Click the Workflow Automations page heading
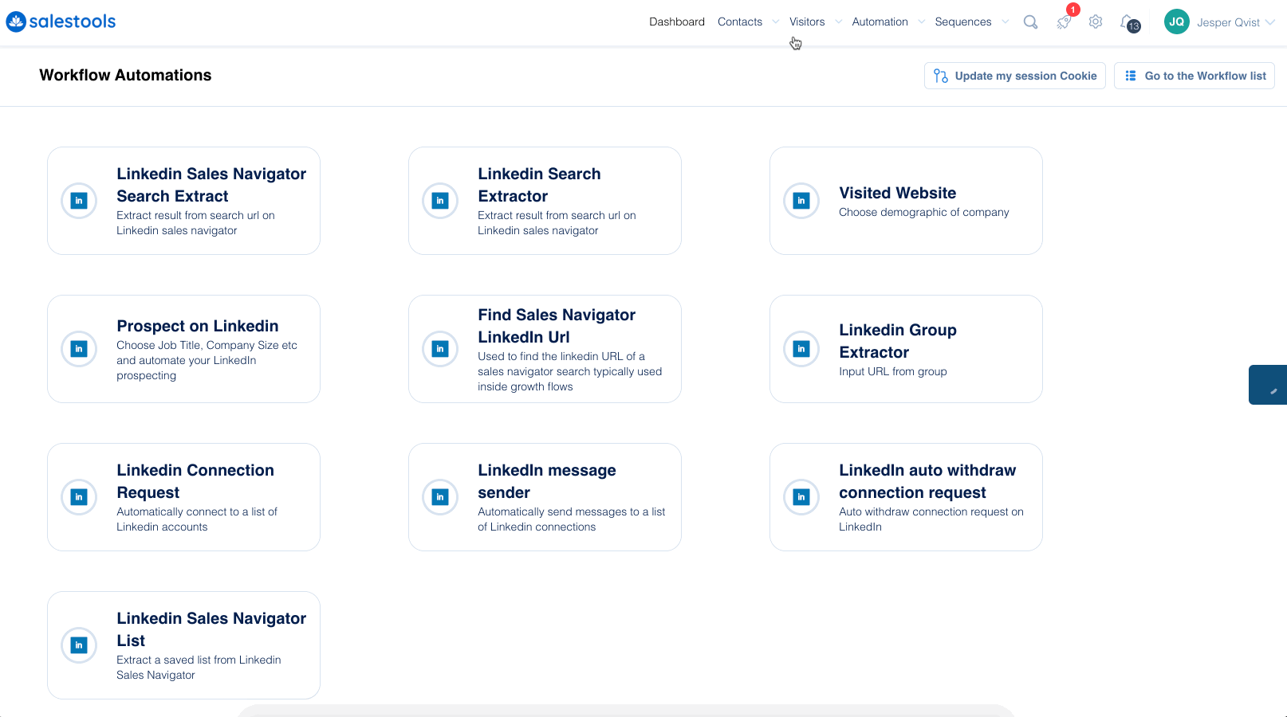The width and height of the screenshot is (1287, 717). pos(125,75)
